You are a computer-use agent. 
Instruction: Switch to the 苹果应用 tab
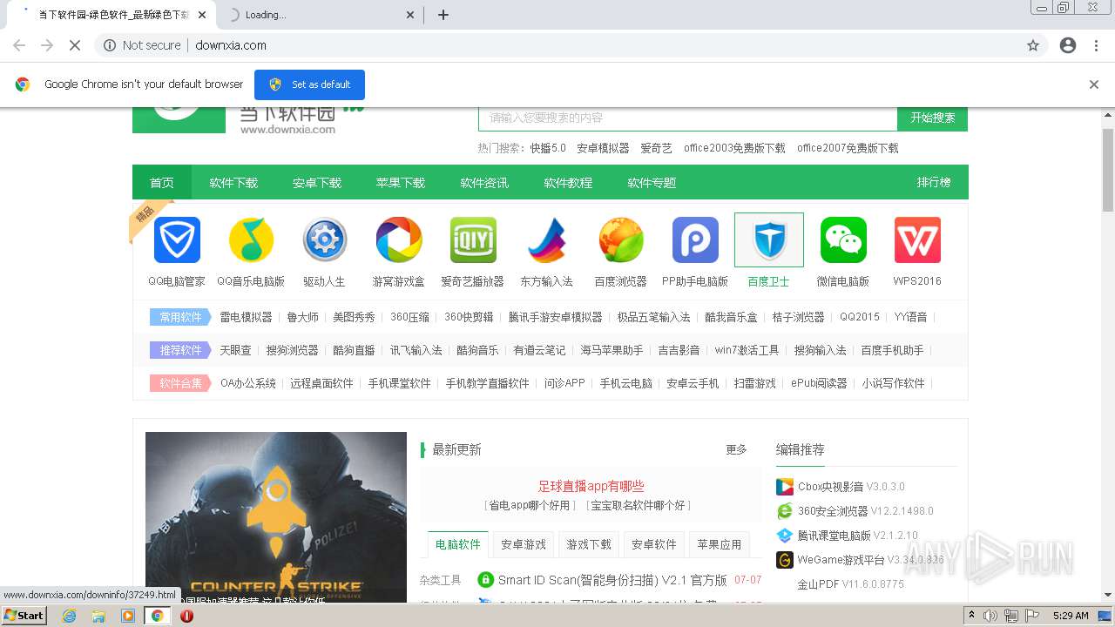(x=720, y=544)
